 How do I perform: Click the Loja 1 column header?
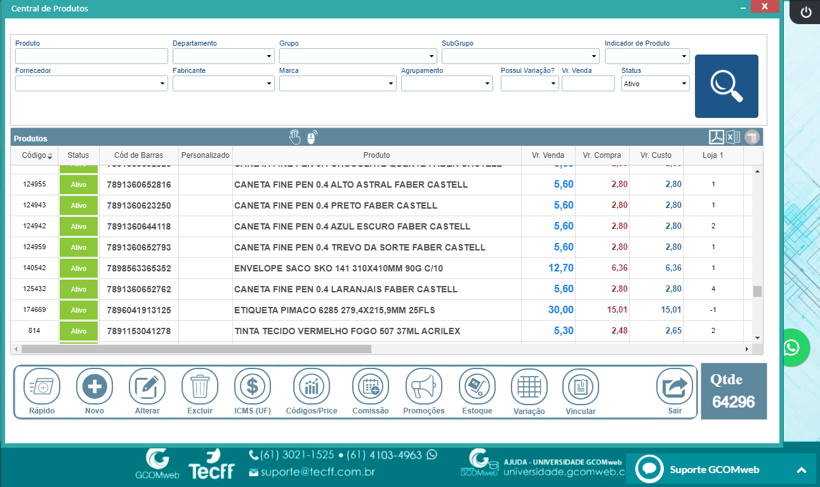pyautogui.click(x=713, y=155)
